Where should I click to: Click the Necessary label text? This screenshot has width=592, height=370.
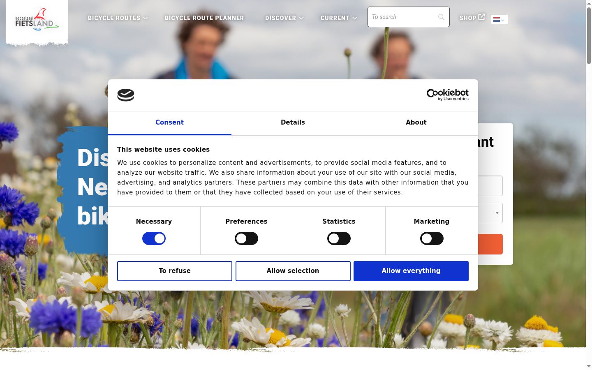pos(154,221)
